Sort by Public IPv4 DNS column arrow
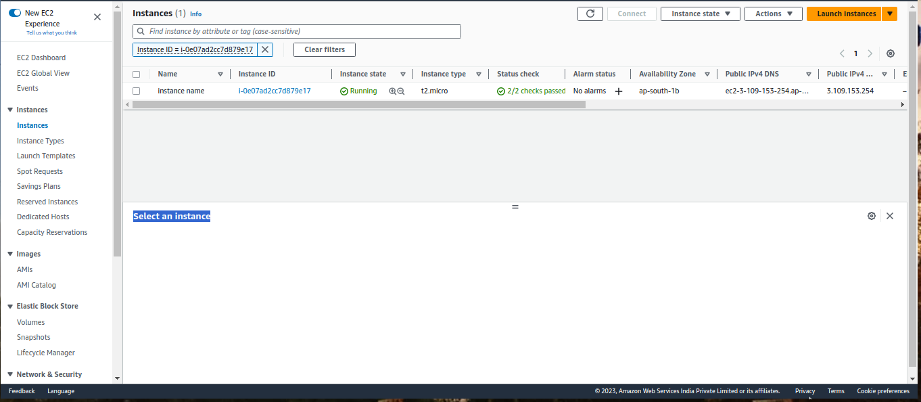 (808, 74)
